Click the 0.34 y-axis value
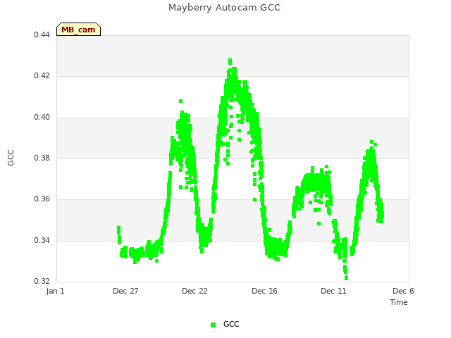The height and width of the screenshot is (338, 451). point(42,240)
